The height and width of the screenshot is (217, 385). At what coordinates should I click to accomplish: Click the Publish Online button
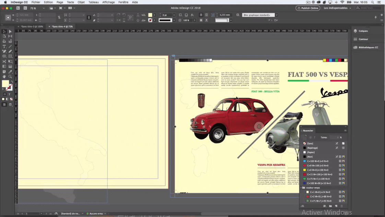point(308,8)
